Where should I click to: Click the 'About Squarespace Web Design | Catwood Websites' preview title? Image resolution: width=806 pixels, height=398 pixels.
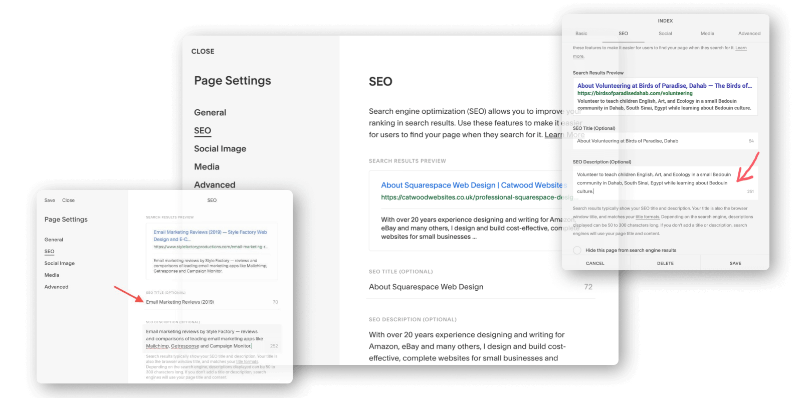click(474, 185)
